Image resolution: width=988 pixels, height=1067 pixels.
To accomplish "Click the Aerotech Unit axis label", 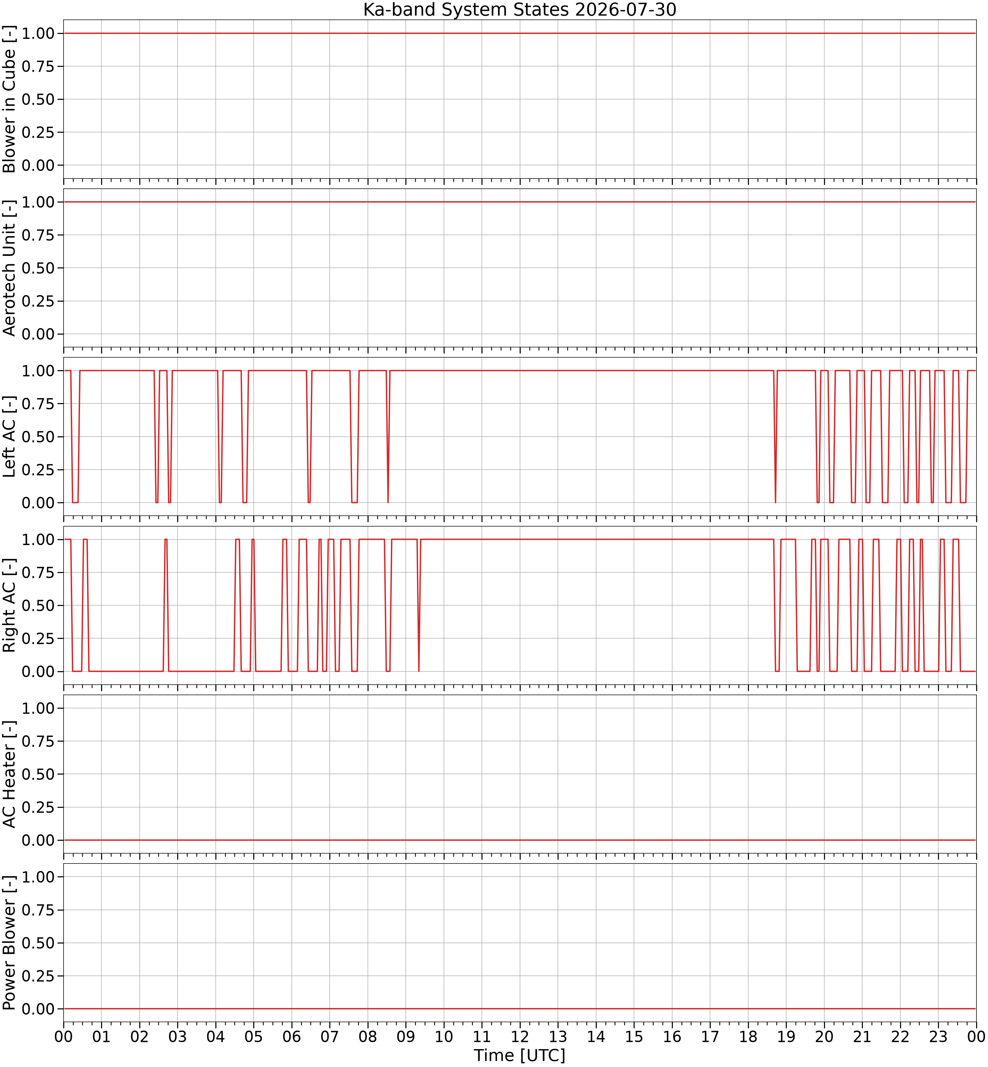I will pos(9,268).
